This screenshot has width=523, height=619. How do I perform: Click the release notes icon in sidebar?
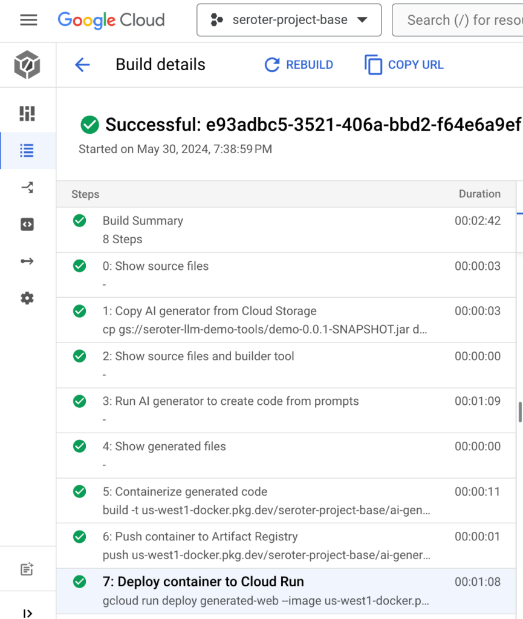click(x=27, y=569)
